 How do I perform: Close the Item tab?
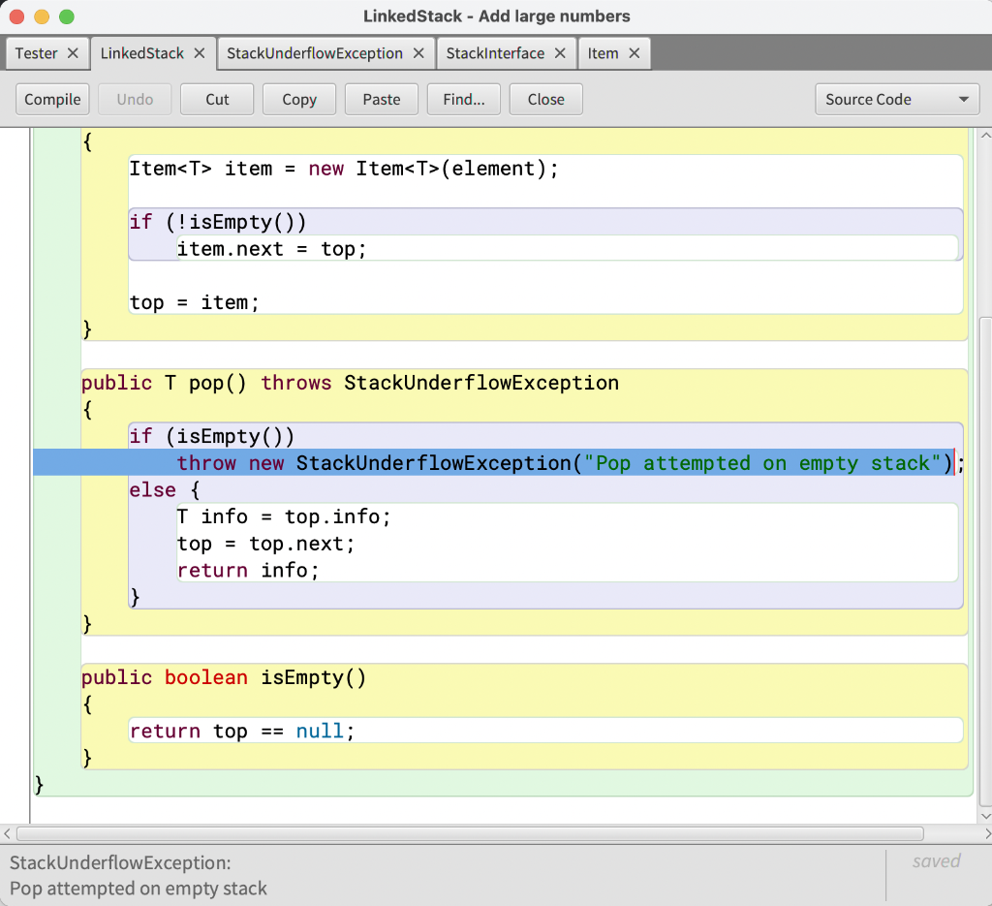(634, 53)
